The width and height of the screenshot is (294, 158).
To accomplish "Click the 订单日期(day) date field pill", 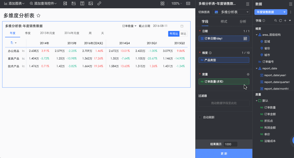I will [224, 39].
